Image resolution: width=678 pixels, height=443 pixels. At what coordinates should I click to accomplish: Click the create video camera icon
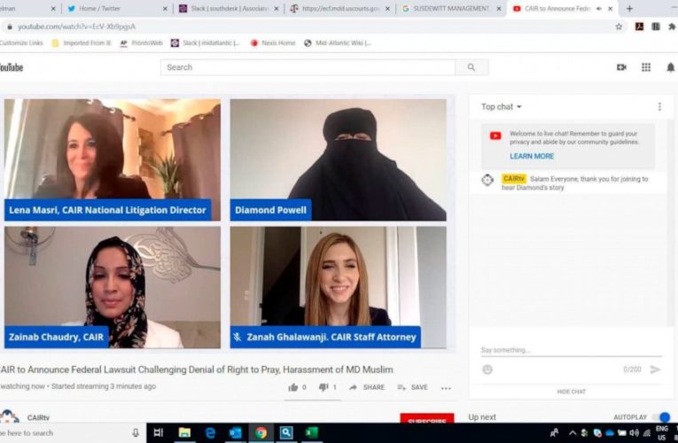[621, 67]
